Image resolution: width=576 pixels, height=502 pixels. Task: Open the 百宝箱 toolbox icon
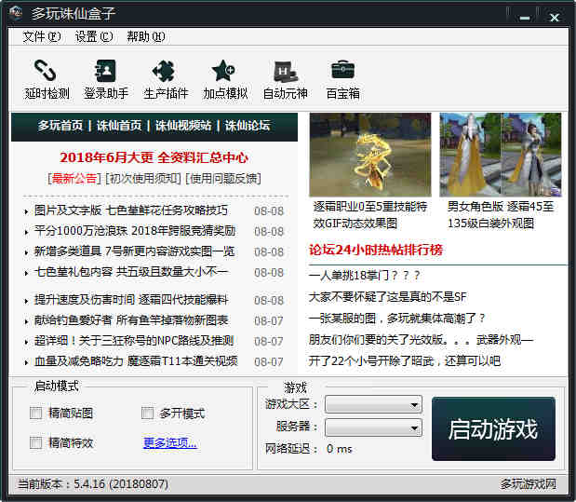pyautogui.click(x=342, y=79)
